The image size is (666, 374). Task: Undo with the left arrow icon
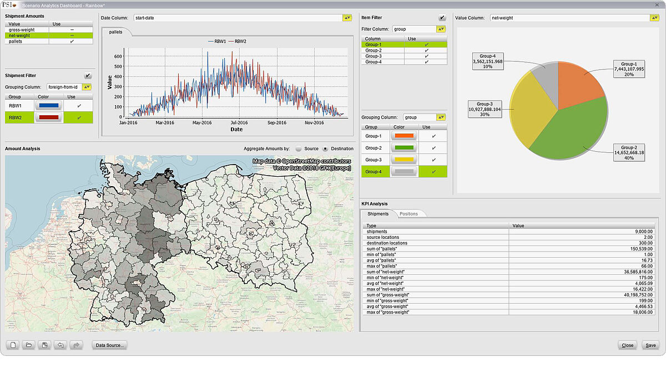(60, 345)
